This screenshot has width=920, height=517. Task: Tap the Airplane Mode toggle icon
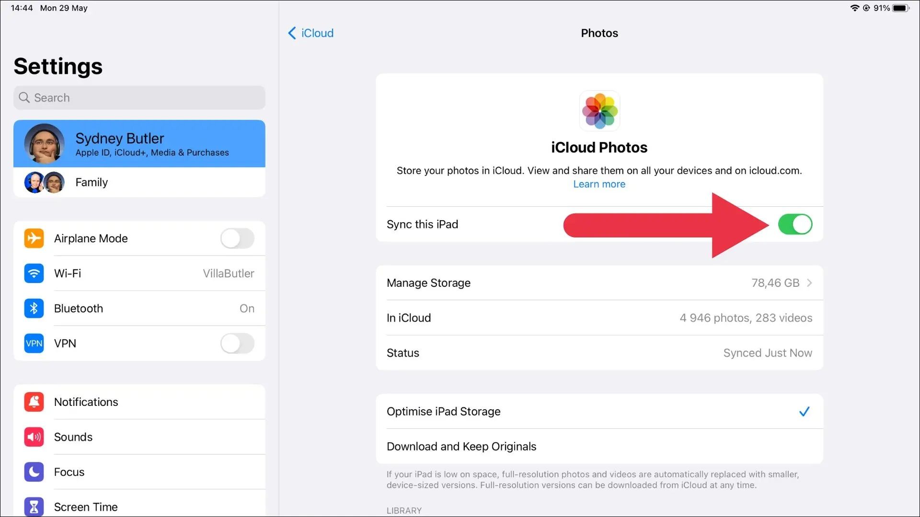(238, 238)
